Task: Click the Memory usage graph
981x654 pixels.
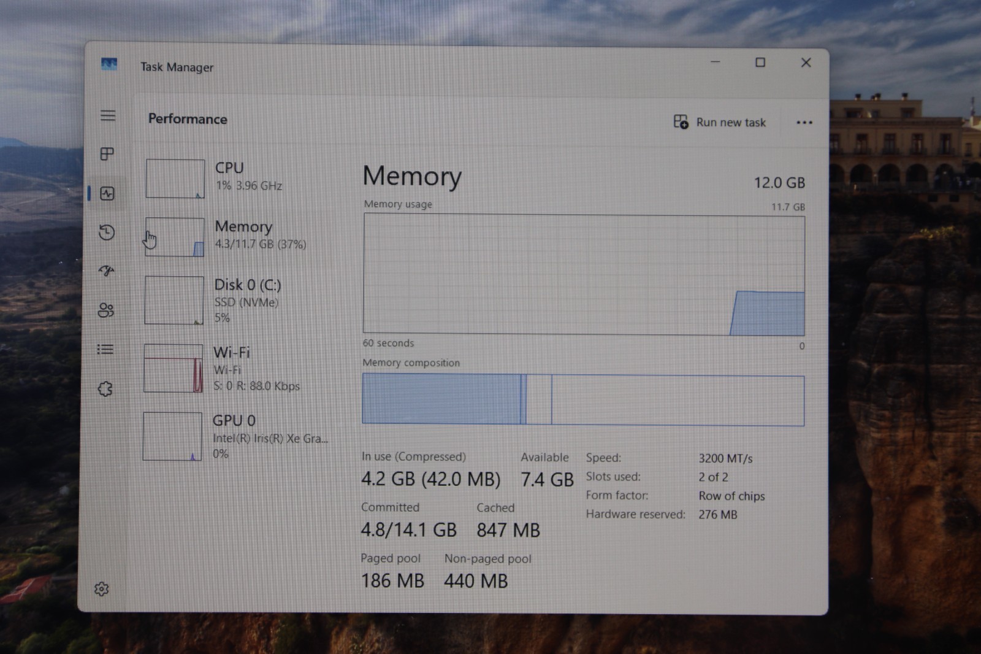Action: [584, 274]
